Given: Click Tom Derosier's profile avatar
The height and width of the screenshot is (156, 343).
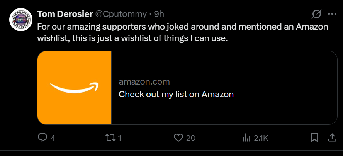Looking at the screenshot, I should pos(20,20).
